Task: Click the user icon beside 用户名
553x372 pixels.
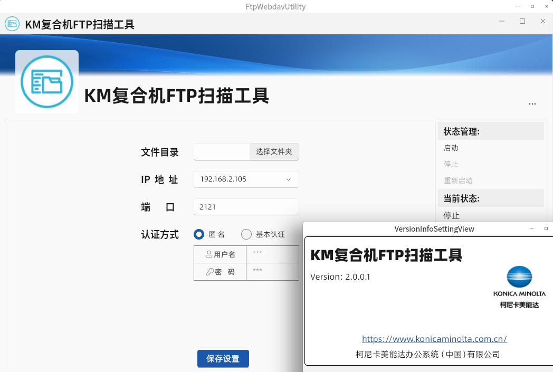Action: (x=209, y=254)
